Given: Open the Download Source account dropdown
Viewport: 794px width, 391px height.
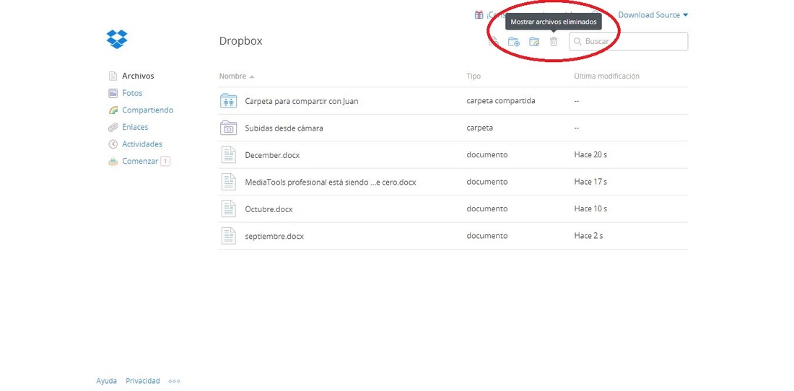Looking at the screenshot, I should point(653,14).
